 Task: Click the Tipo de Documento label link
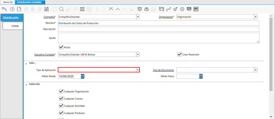pyautogui.click(x=163, y=70)
